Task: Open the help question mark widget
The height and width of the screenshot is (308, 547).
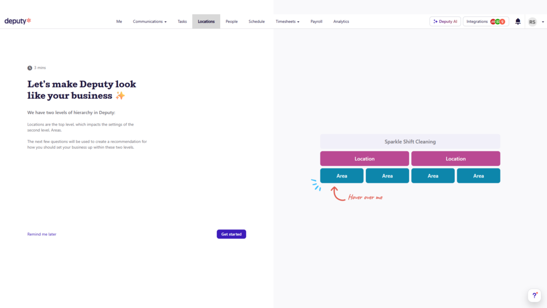Action: tap(534, 295)
